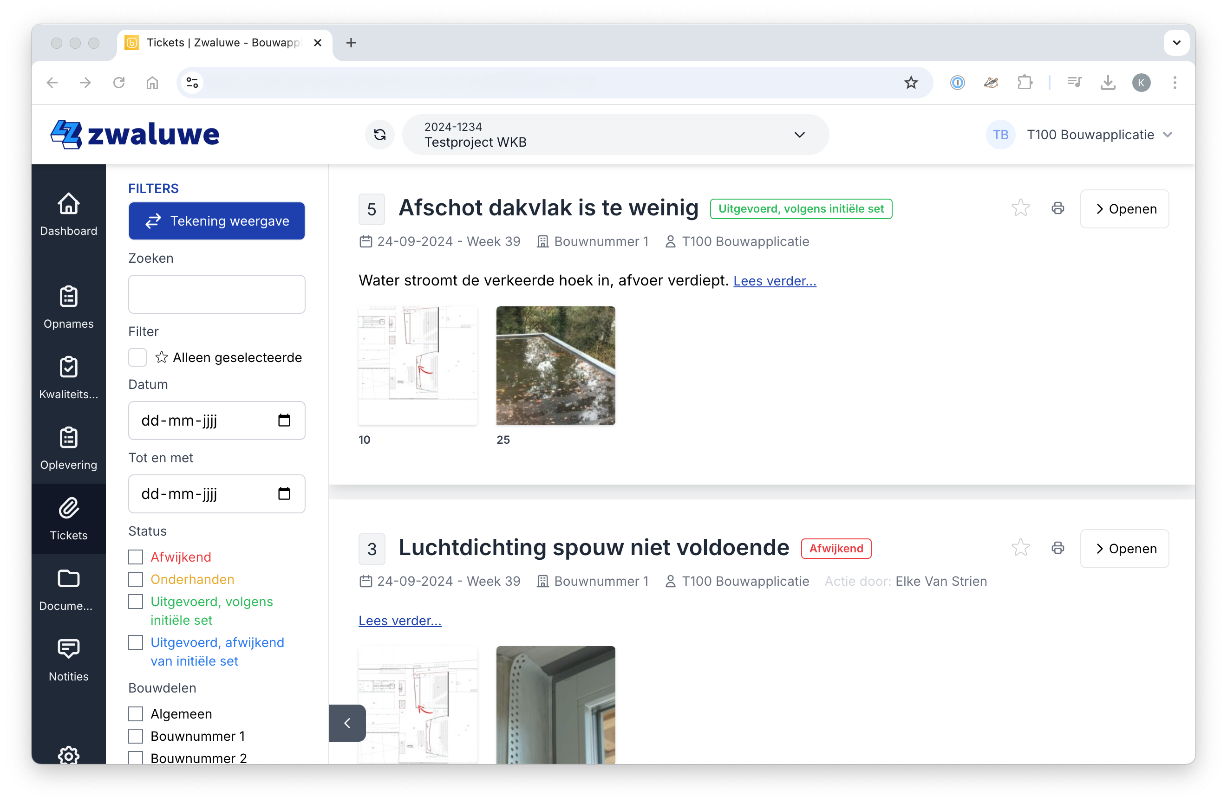Open the T100 Bouwapplicatie user menu
The width and height of the screenshot is (1227, 803).
(x=1080, y=135)
